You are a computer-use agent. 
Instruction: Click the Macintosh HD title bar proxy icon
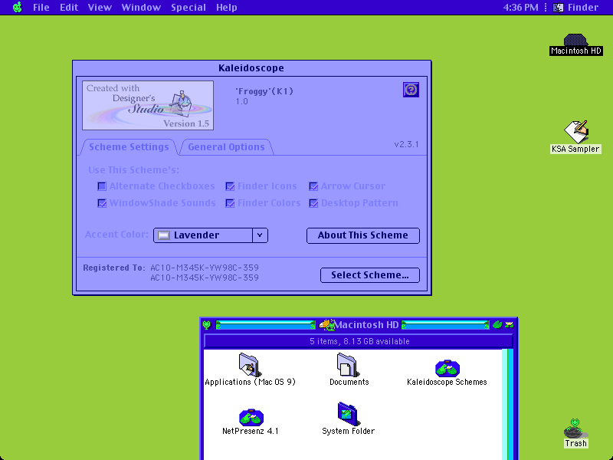[x=326, y=324]
